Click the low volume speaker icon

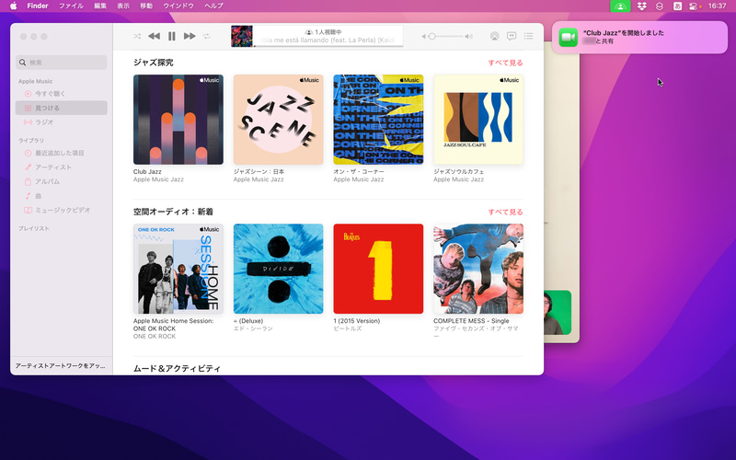point(424,36)
